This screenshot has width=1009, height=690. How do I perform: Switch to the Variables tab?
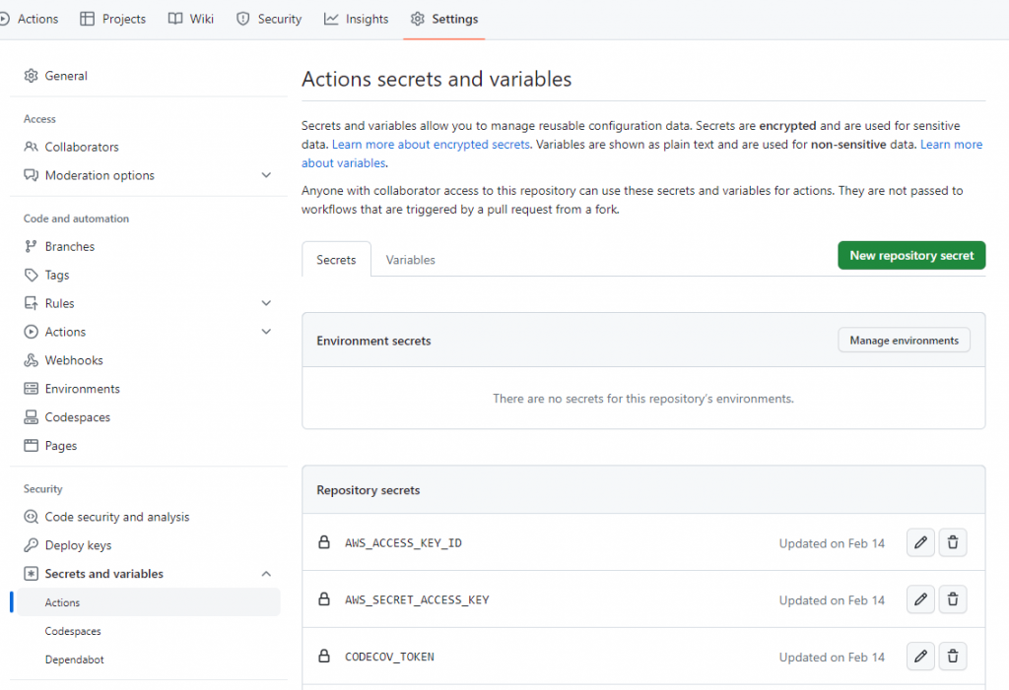(410, 260)
